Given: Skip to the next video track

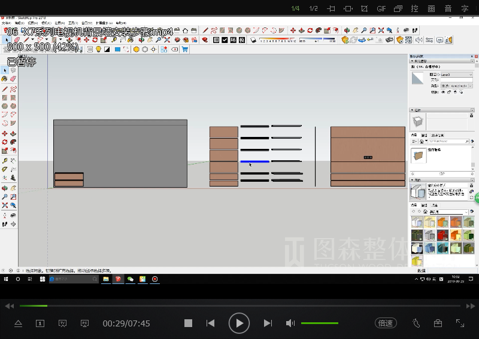Looking at the screenshot, I should pos(268,323).
